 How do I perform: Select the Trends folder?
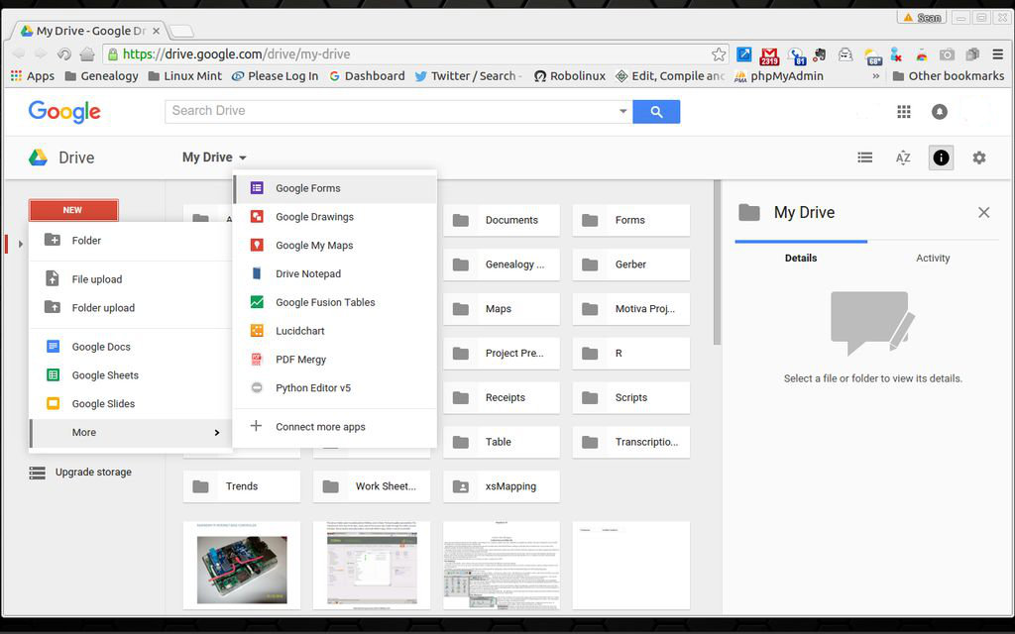pos(242,486)
